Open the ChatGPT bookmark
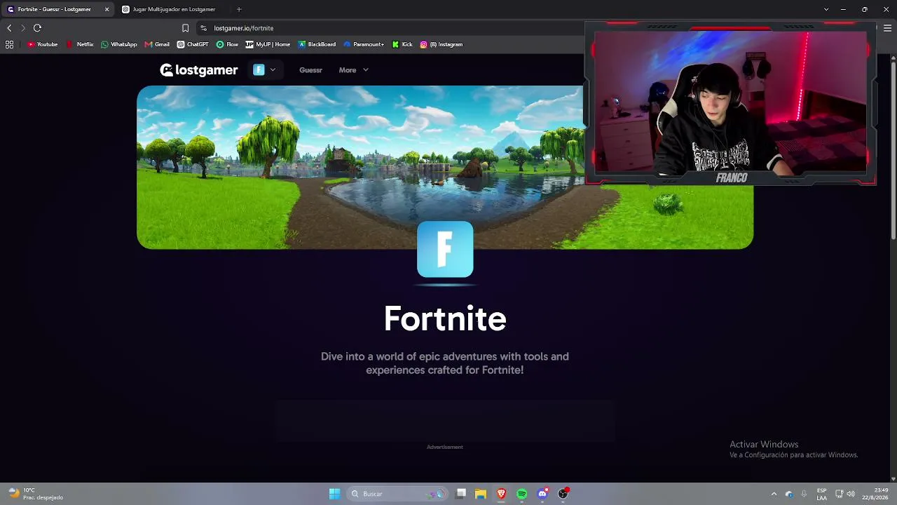This screenshot has height=505, width=897. click(193, 44)
